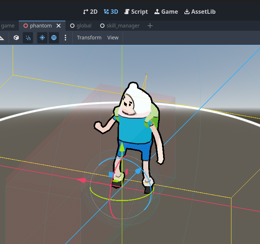Switch to the game scene tab

8,26
